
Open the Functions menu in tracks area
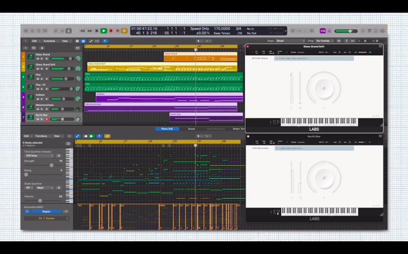click(x=49, y=41)
